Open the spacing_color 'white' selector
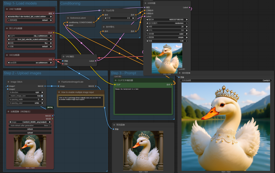The image size is (275, 173). [x=26, y=103]
